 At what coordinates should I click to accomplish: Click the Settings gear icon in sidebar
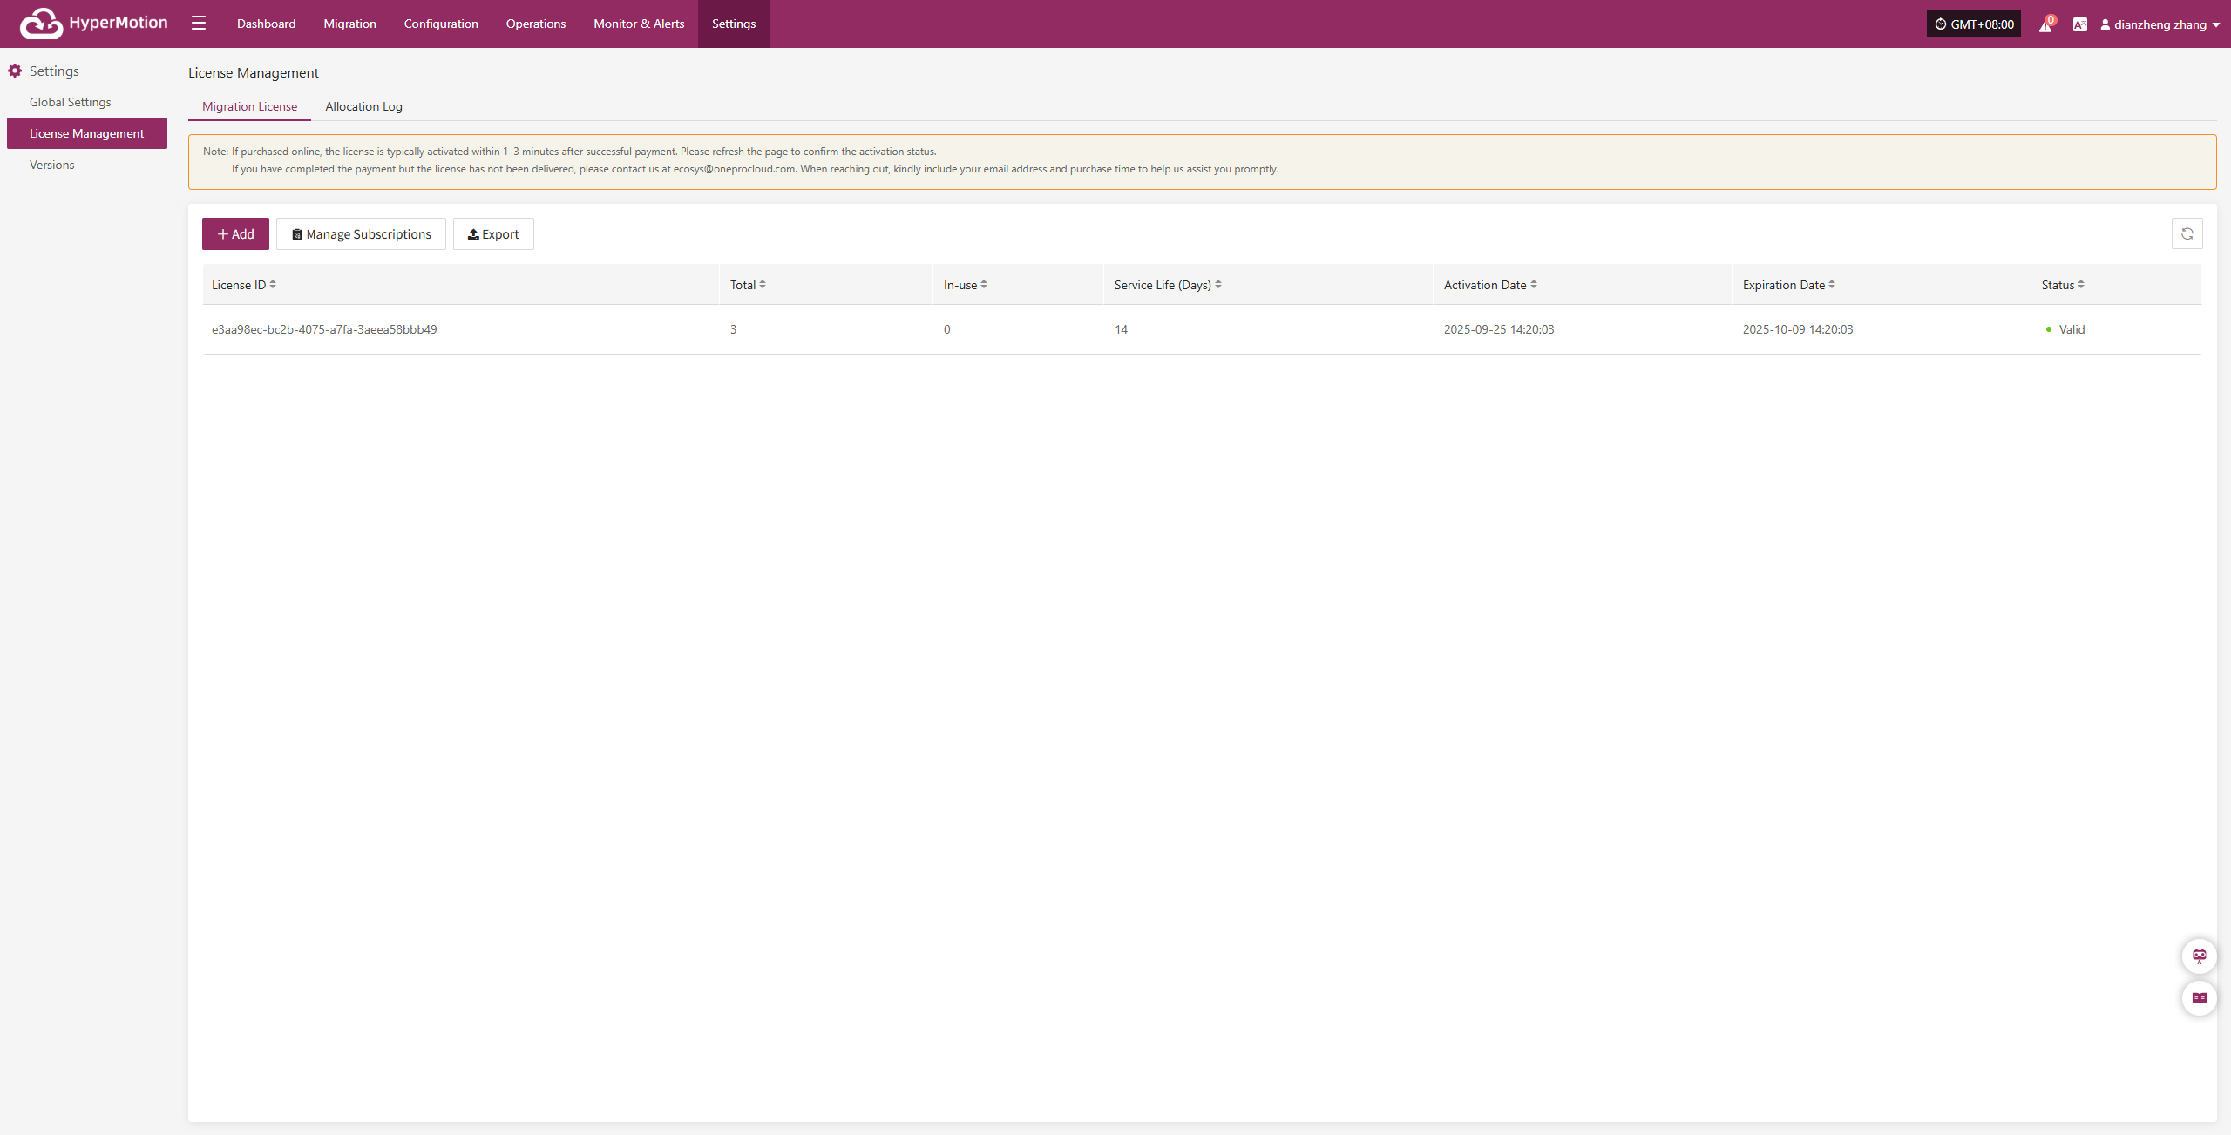pyautogui.click(x=15, y=71)
